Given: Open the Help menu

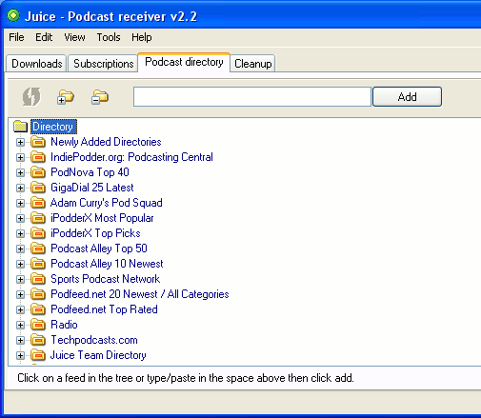Looking at the screenshot, I should point(142,37).
